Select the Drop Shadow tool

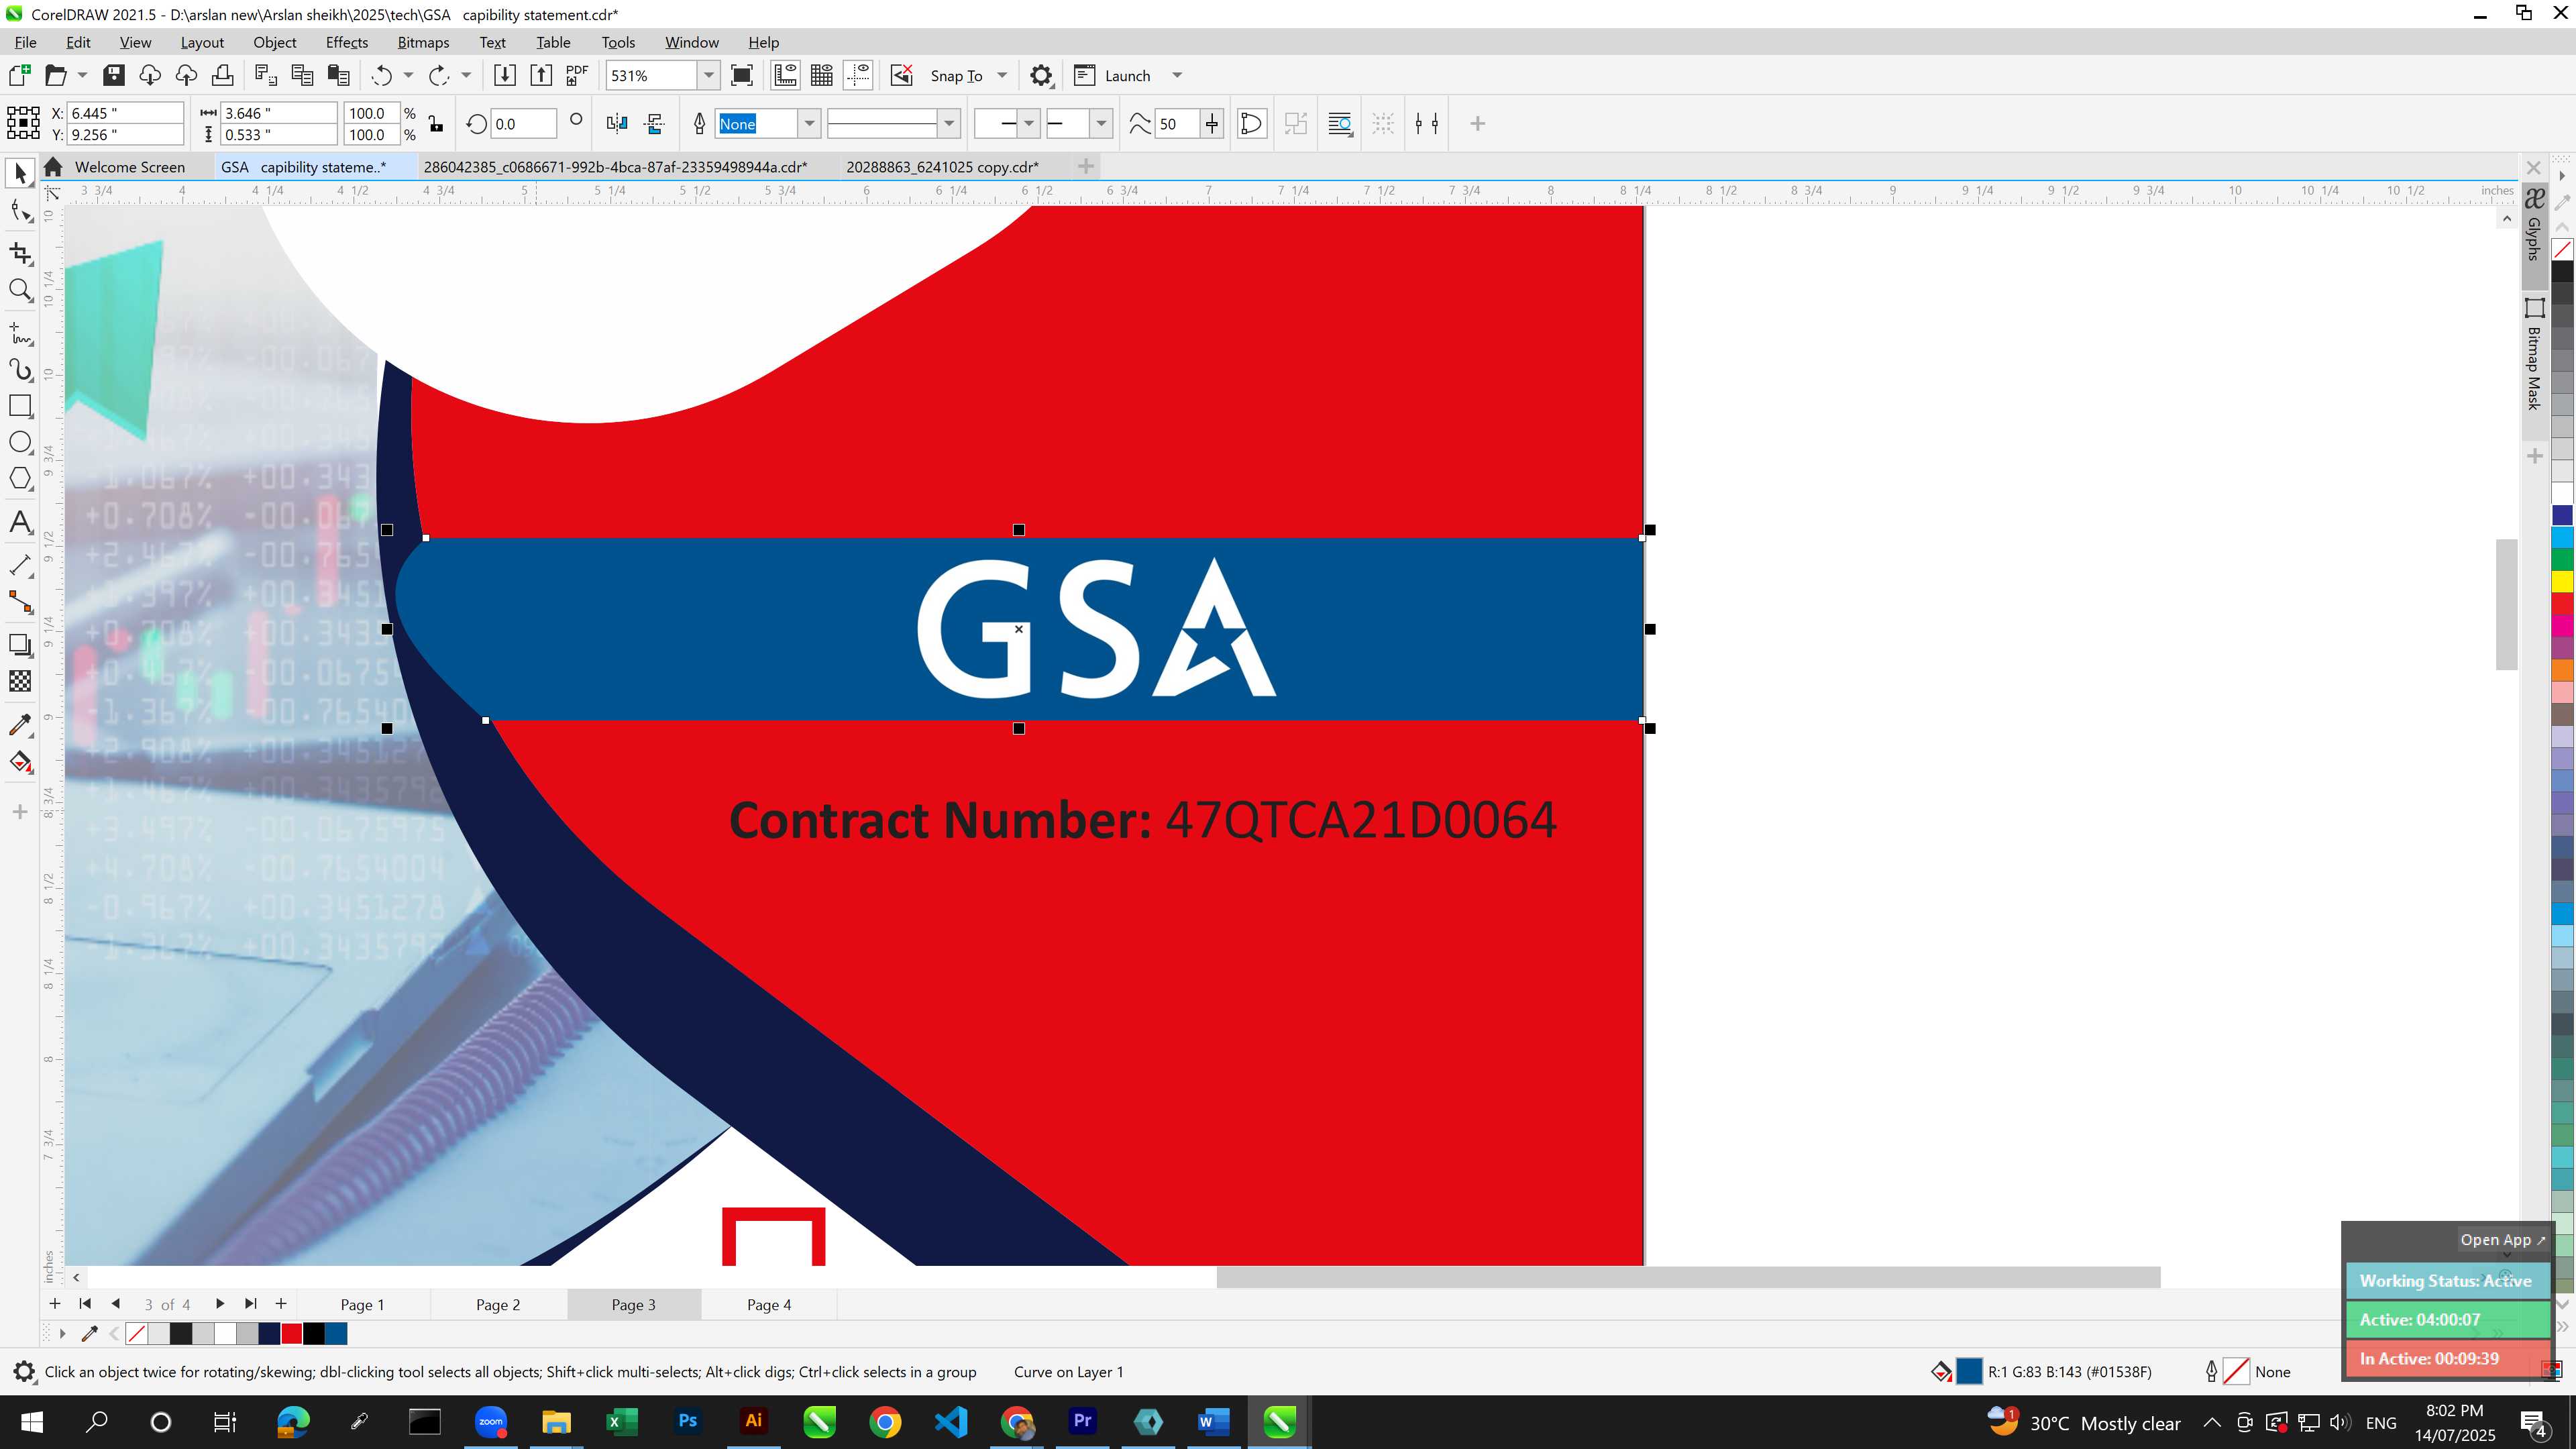[x=20, y=645]
